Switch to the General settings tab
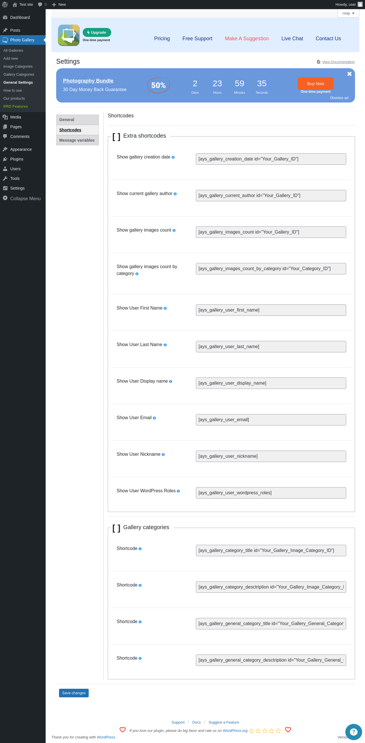This screenshot has height=743, width=365. click(x=78, y=120)
